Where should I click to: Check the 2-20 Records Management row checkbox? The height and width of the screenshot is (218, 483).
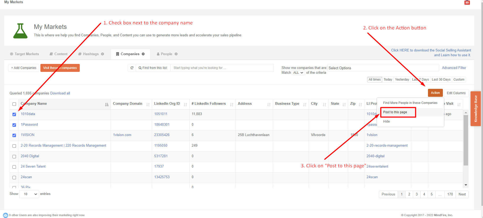(x=14, y=146)
